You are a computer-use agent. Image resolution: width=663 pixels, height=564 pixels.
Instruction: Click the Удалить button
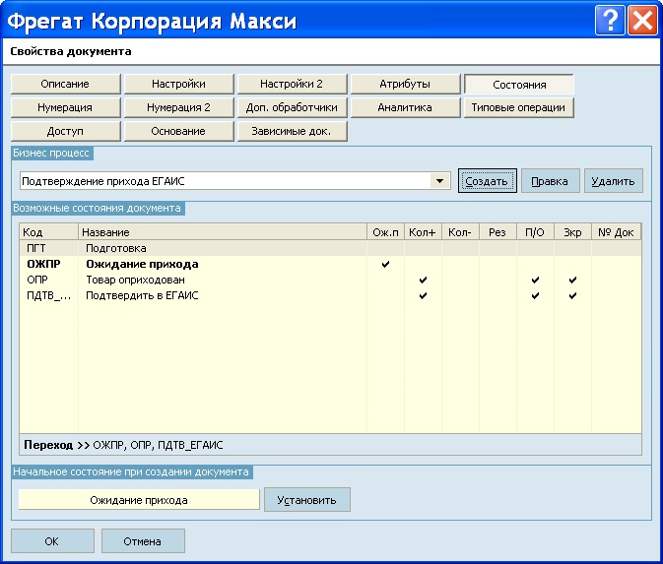pyautogui.click(x=614, y=181)
